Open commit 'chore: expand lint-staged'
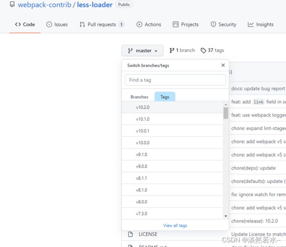Viewport: 286px width, 247px height. [x=258, y=128]
